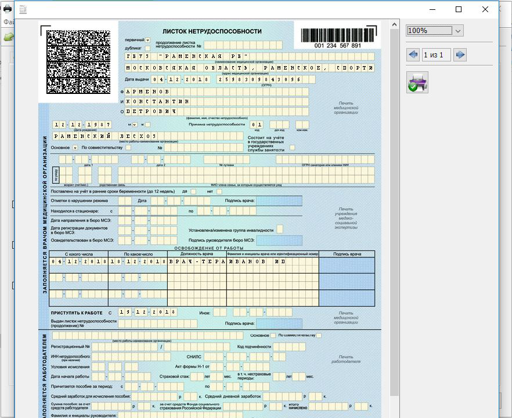Toggle the 'ж' gender checkbox

(x=148, y=125)
